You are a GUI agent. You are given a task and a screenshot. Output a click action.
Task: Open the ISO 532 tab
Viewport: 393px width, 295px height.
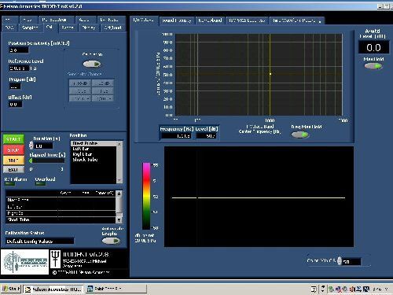pyautogui.click(x=247, y=20)
